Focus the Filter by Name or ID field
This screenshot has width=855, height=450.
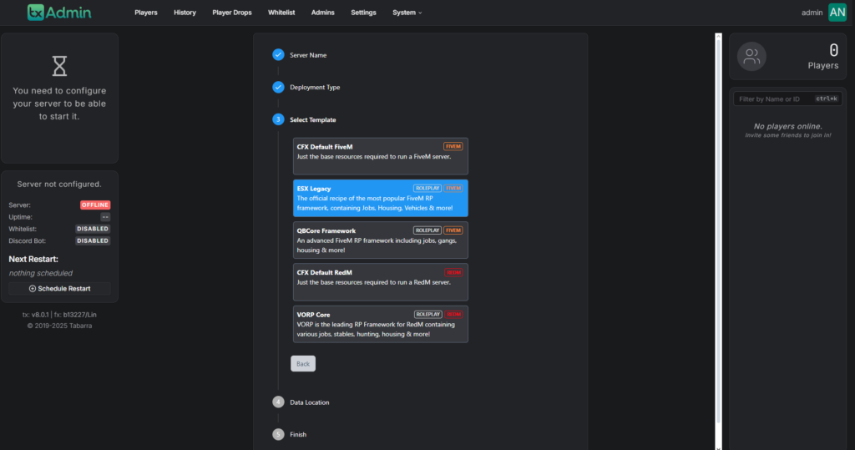click(787, 99)
